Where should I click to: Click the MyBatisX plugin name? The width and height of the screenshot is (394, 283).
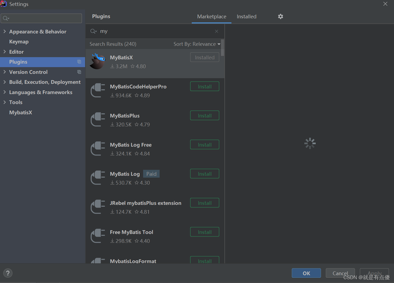click(x=121, y=57)
